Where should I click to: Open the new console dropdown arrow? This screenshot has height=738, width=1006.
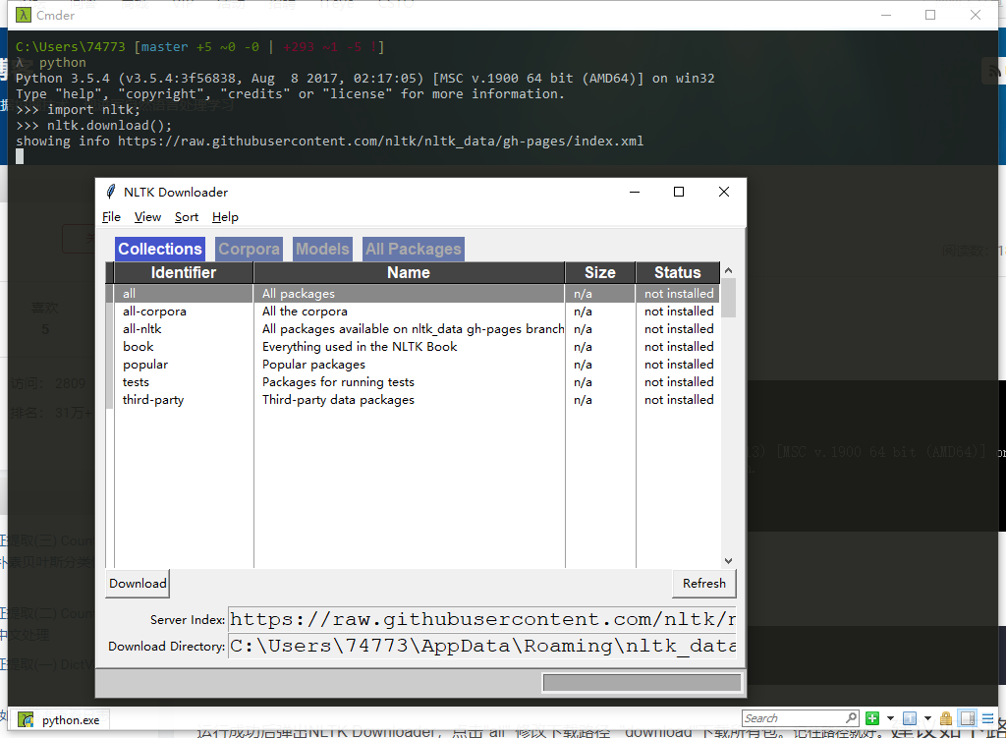click(x=890, y=718)
